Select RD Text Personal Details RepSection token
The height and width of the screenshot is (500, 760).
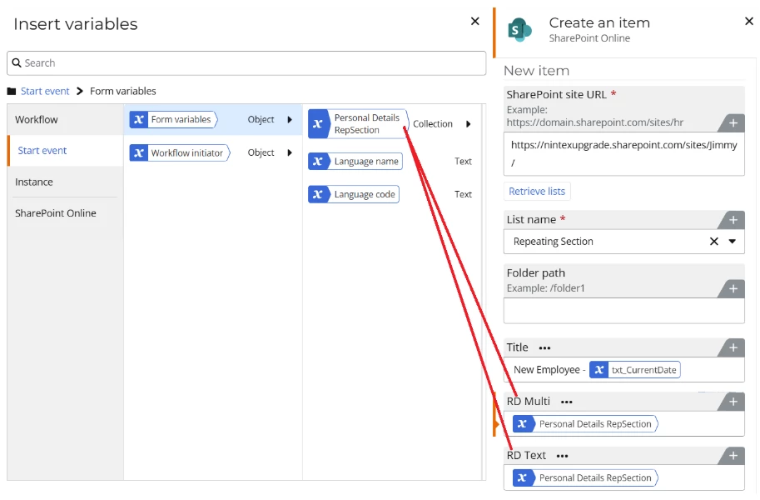click(585, 477)
